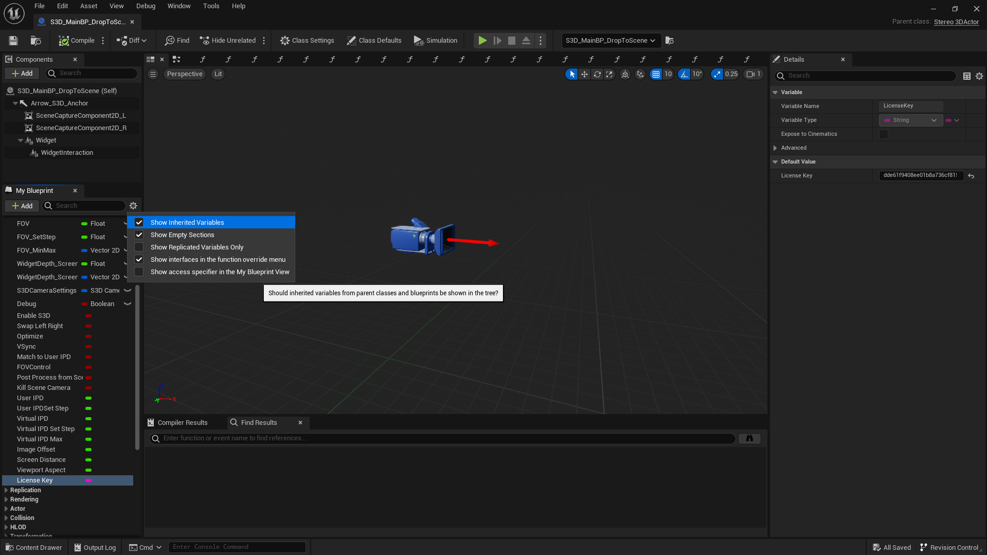This screenshot has width=987, height=555.
Task: Click the Class Defaults button
Action: coord(374,41)
